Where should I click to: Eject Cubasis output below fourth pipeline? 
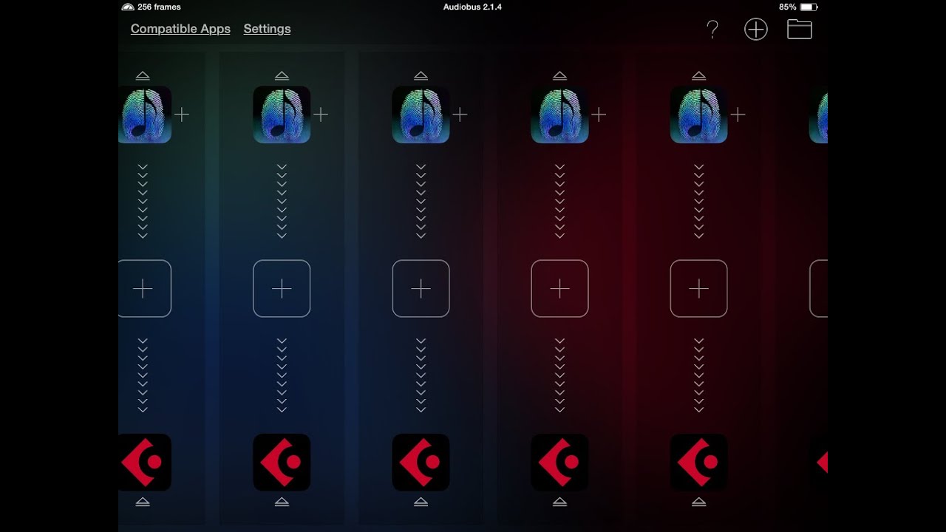[x=559, y=502]
